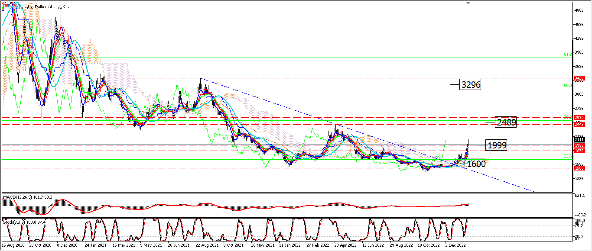Viewport: 592px width, 251px height.
Task: Click the 23.6 Fibonacci level label
Action: tap(568, 156)
